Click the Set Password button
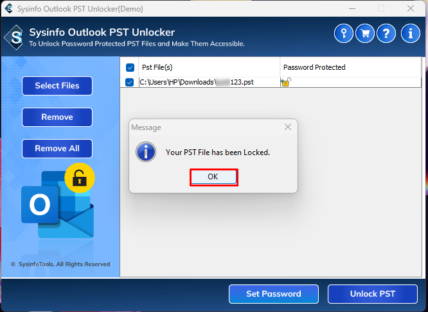Screen dimensions: 428x312 click(x=274, y=294)
